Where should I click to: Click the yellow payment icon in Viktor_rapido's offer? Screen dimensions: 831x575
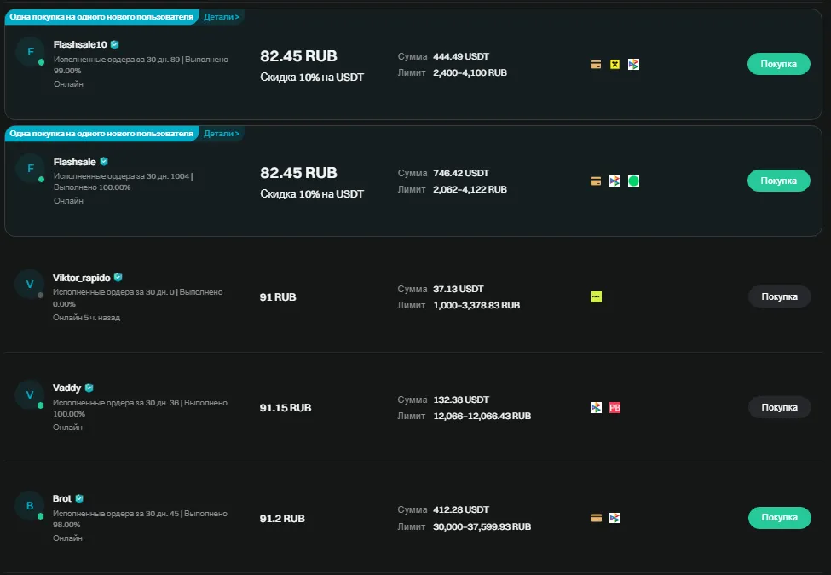pyautogui.click(x=595, y=297)
